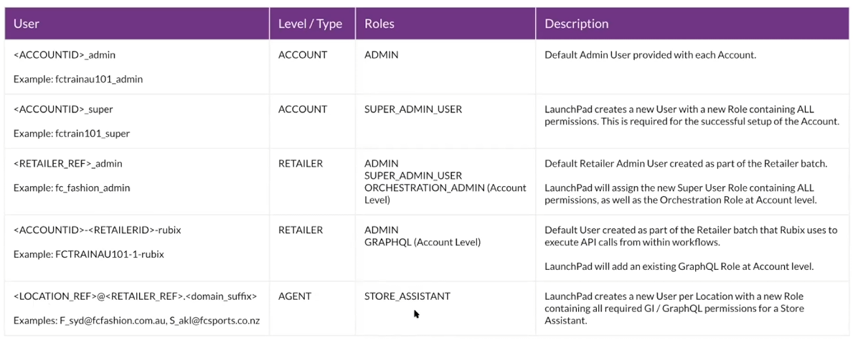
Task: Select the <ACCOUNTID>_admin user cell
Action: pos(65,55)
